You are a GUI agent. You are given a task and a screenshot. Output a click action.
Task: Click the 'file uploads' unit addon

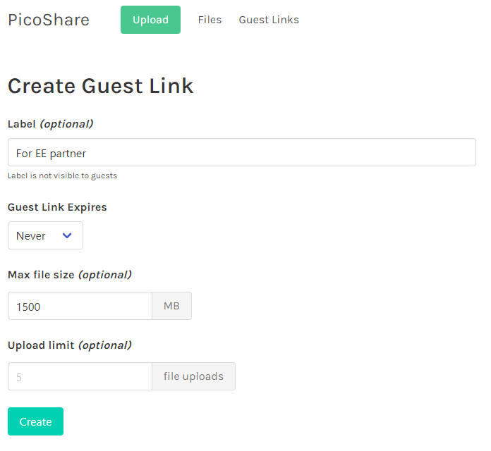(x=193, y=376)
